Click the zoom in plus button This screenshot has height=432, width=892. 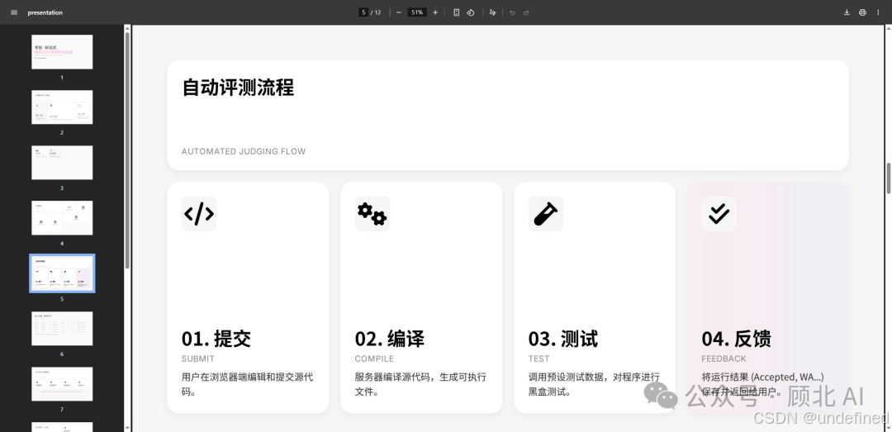coord(435,12)
